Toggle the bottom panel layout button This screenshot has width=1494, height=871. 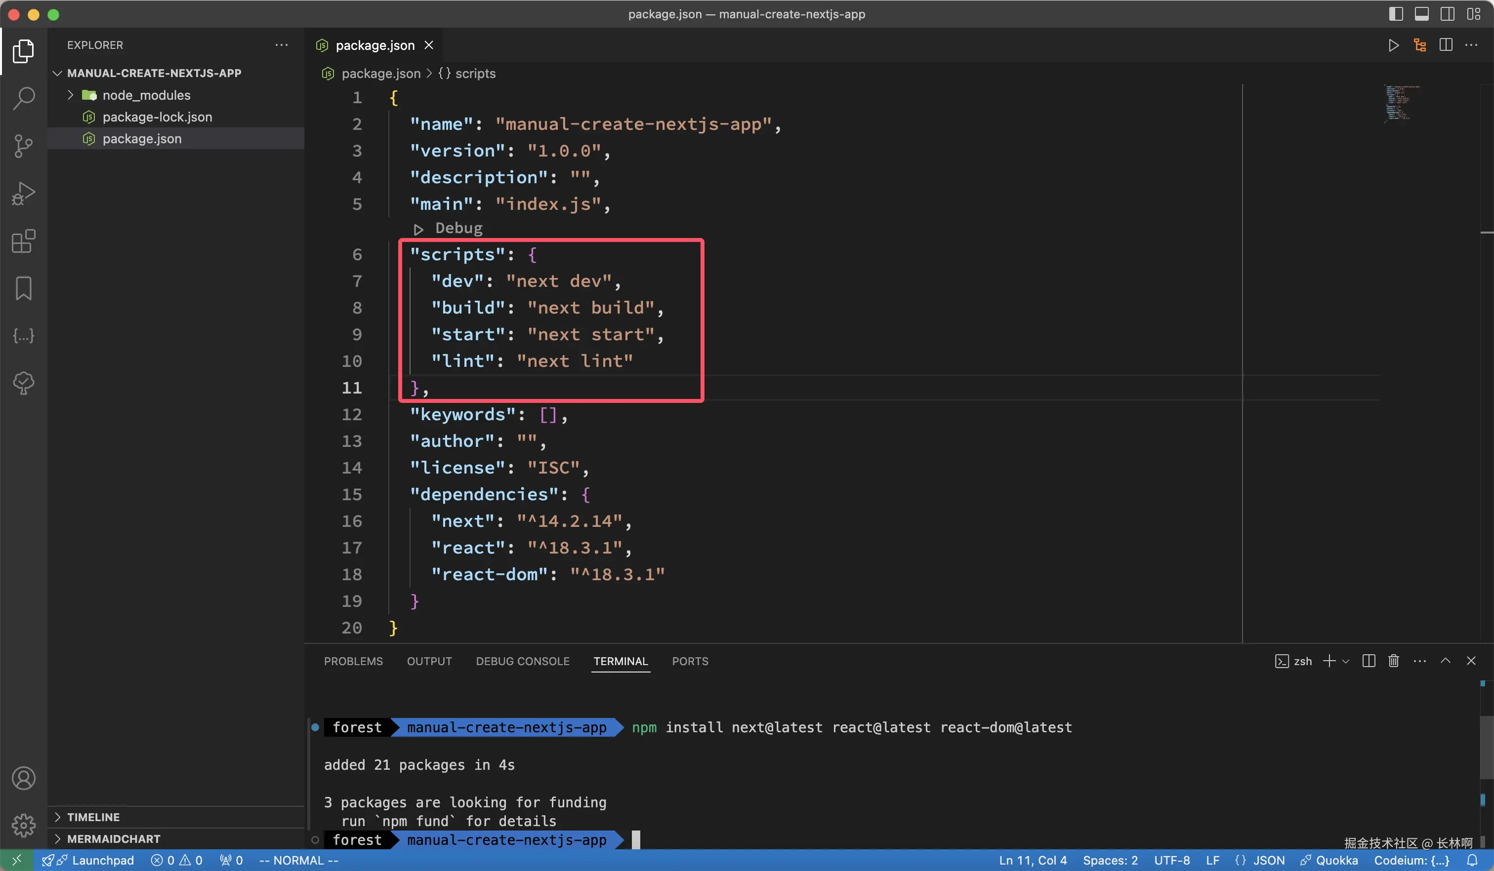(1422, 14)
